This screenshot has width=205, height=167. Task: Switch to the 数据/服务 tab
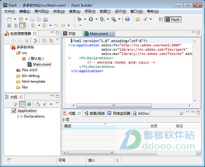point(95,113)
